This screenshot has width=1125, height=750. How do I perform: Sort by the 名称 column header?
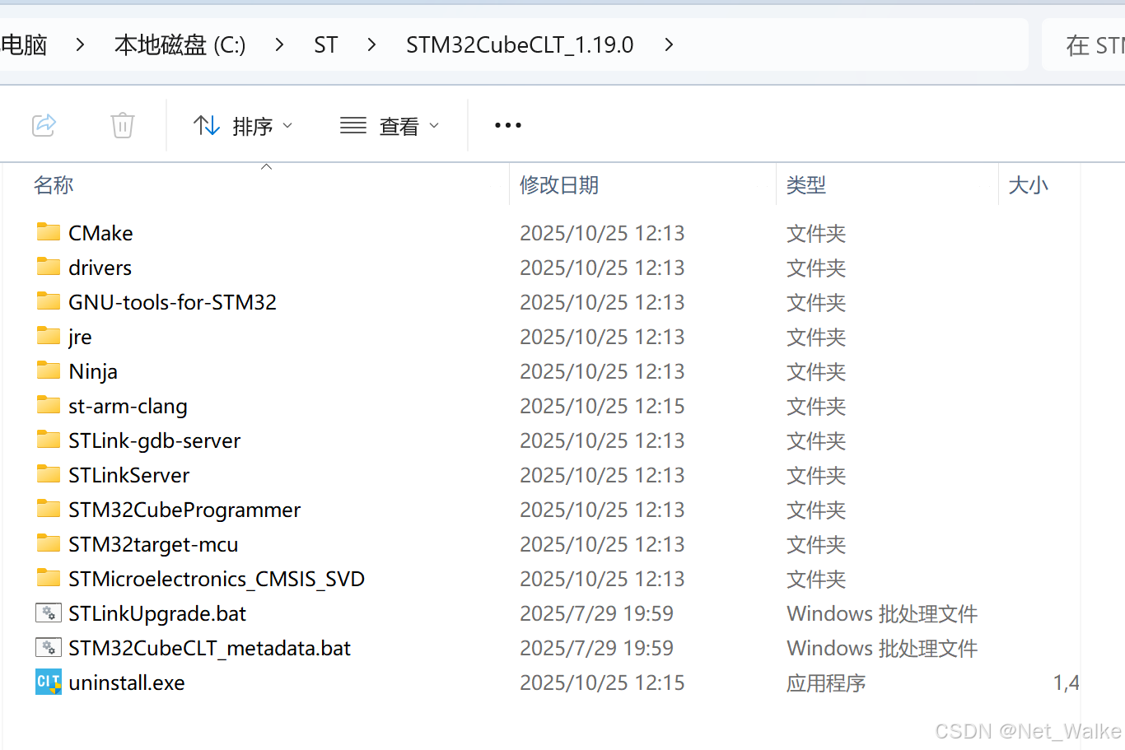coord(54,185)
